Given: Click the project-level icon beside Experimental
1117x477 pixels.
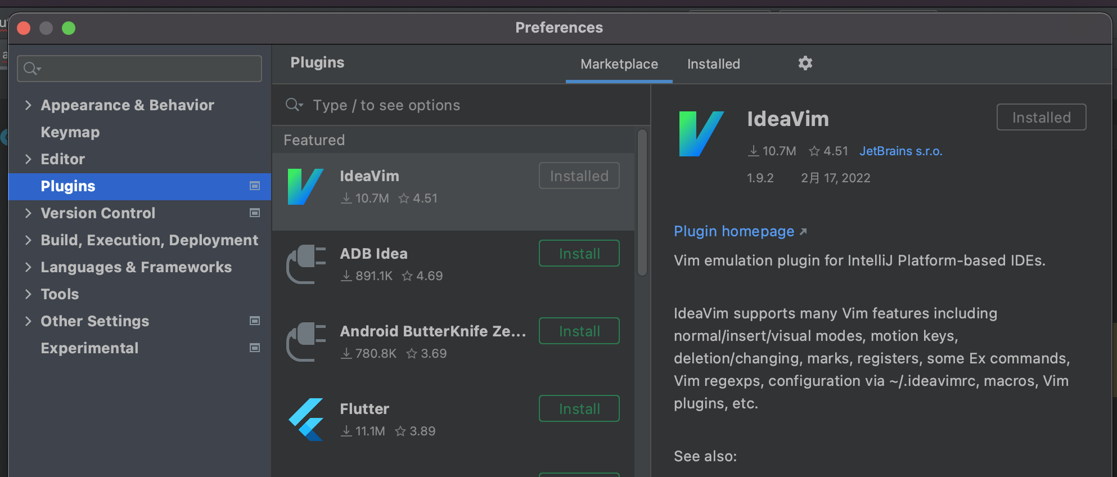Looking at the screenshot, I should click(x=255, y=348).
